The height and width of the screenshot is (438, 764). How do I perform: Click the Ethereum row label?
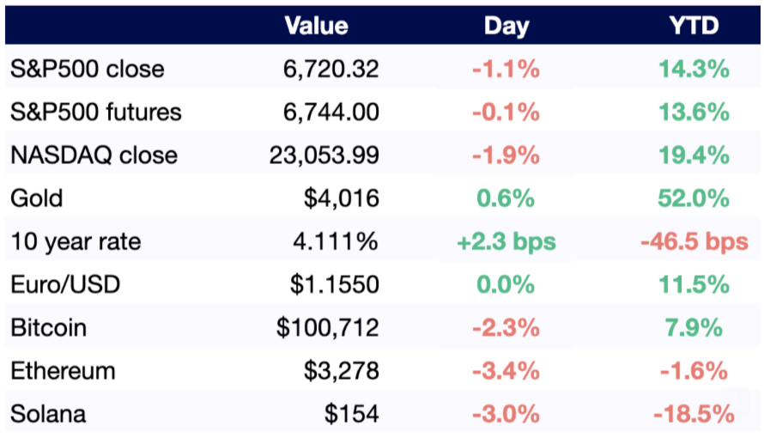coord(63,371)
